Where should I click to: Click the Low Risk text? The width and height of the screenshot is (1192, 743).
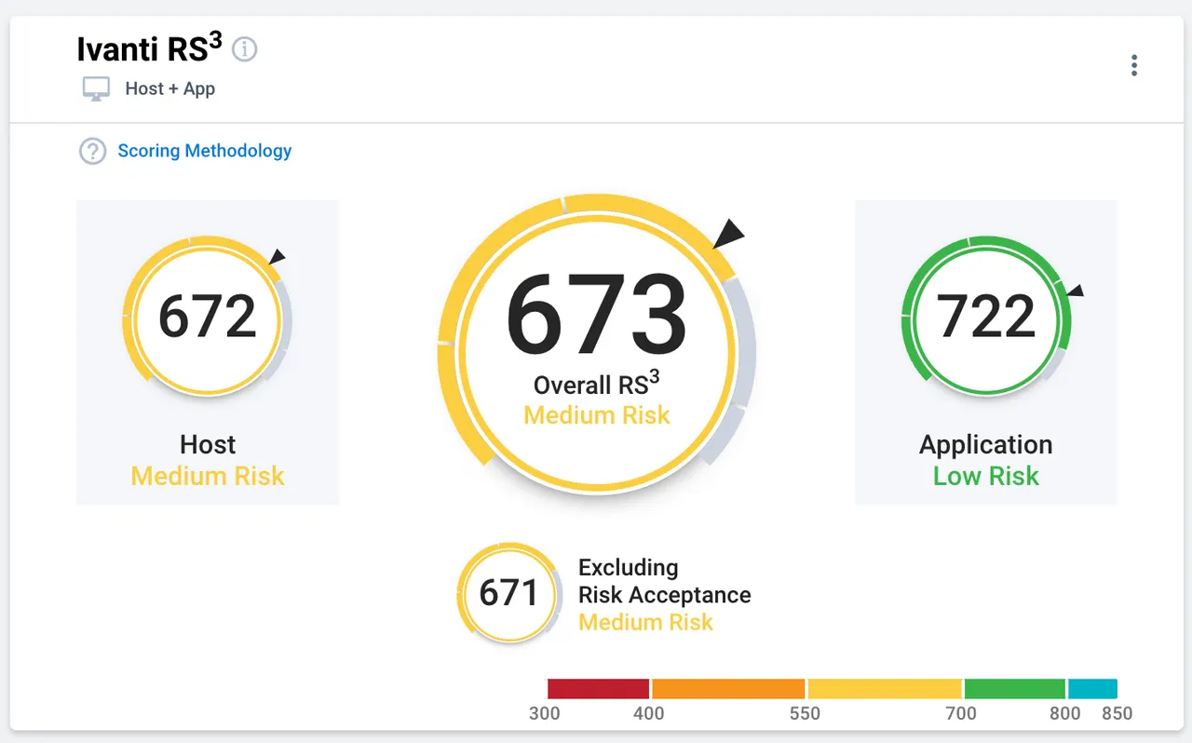point(986,477)
